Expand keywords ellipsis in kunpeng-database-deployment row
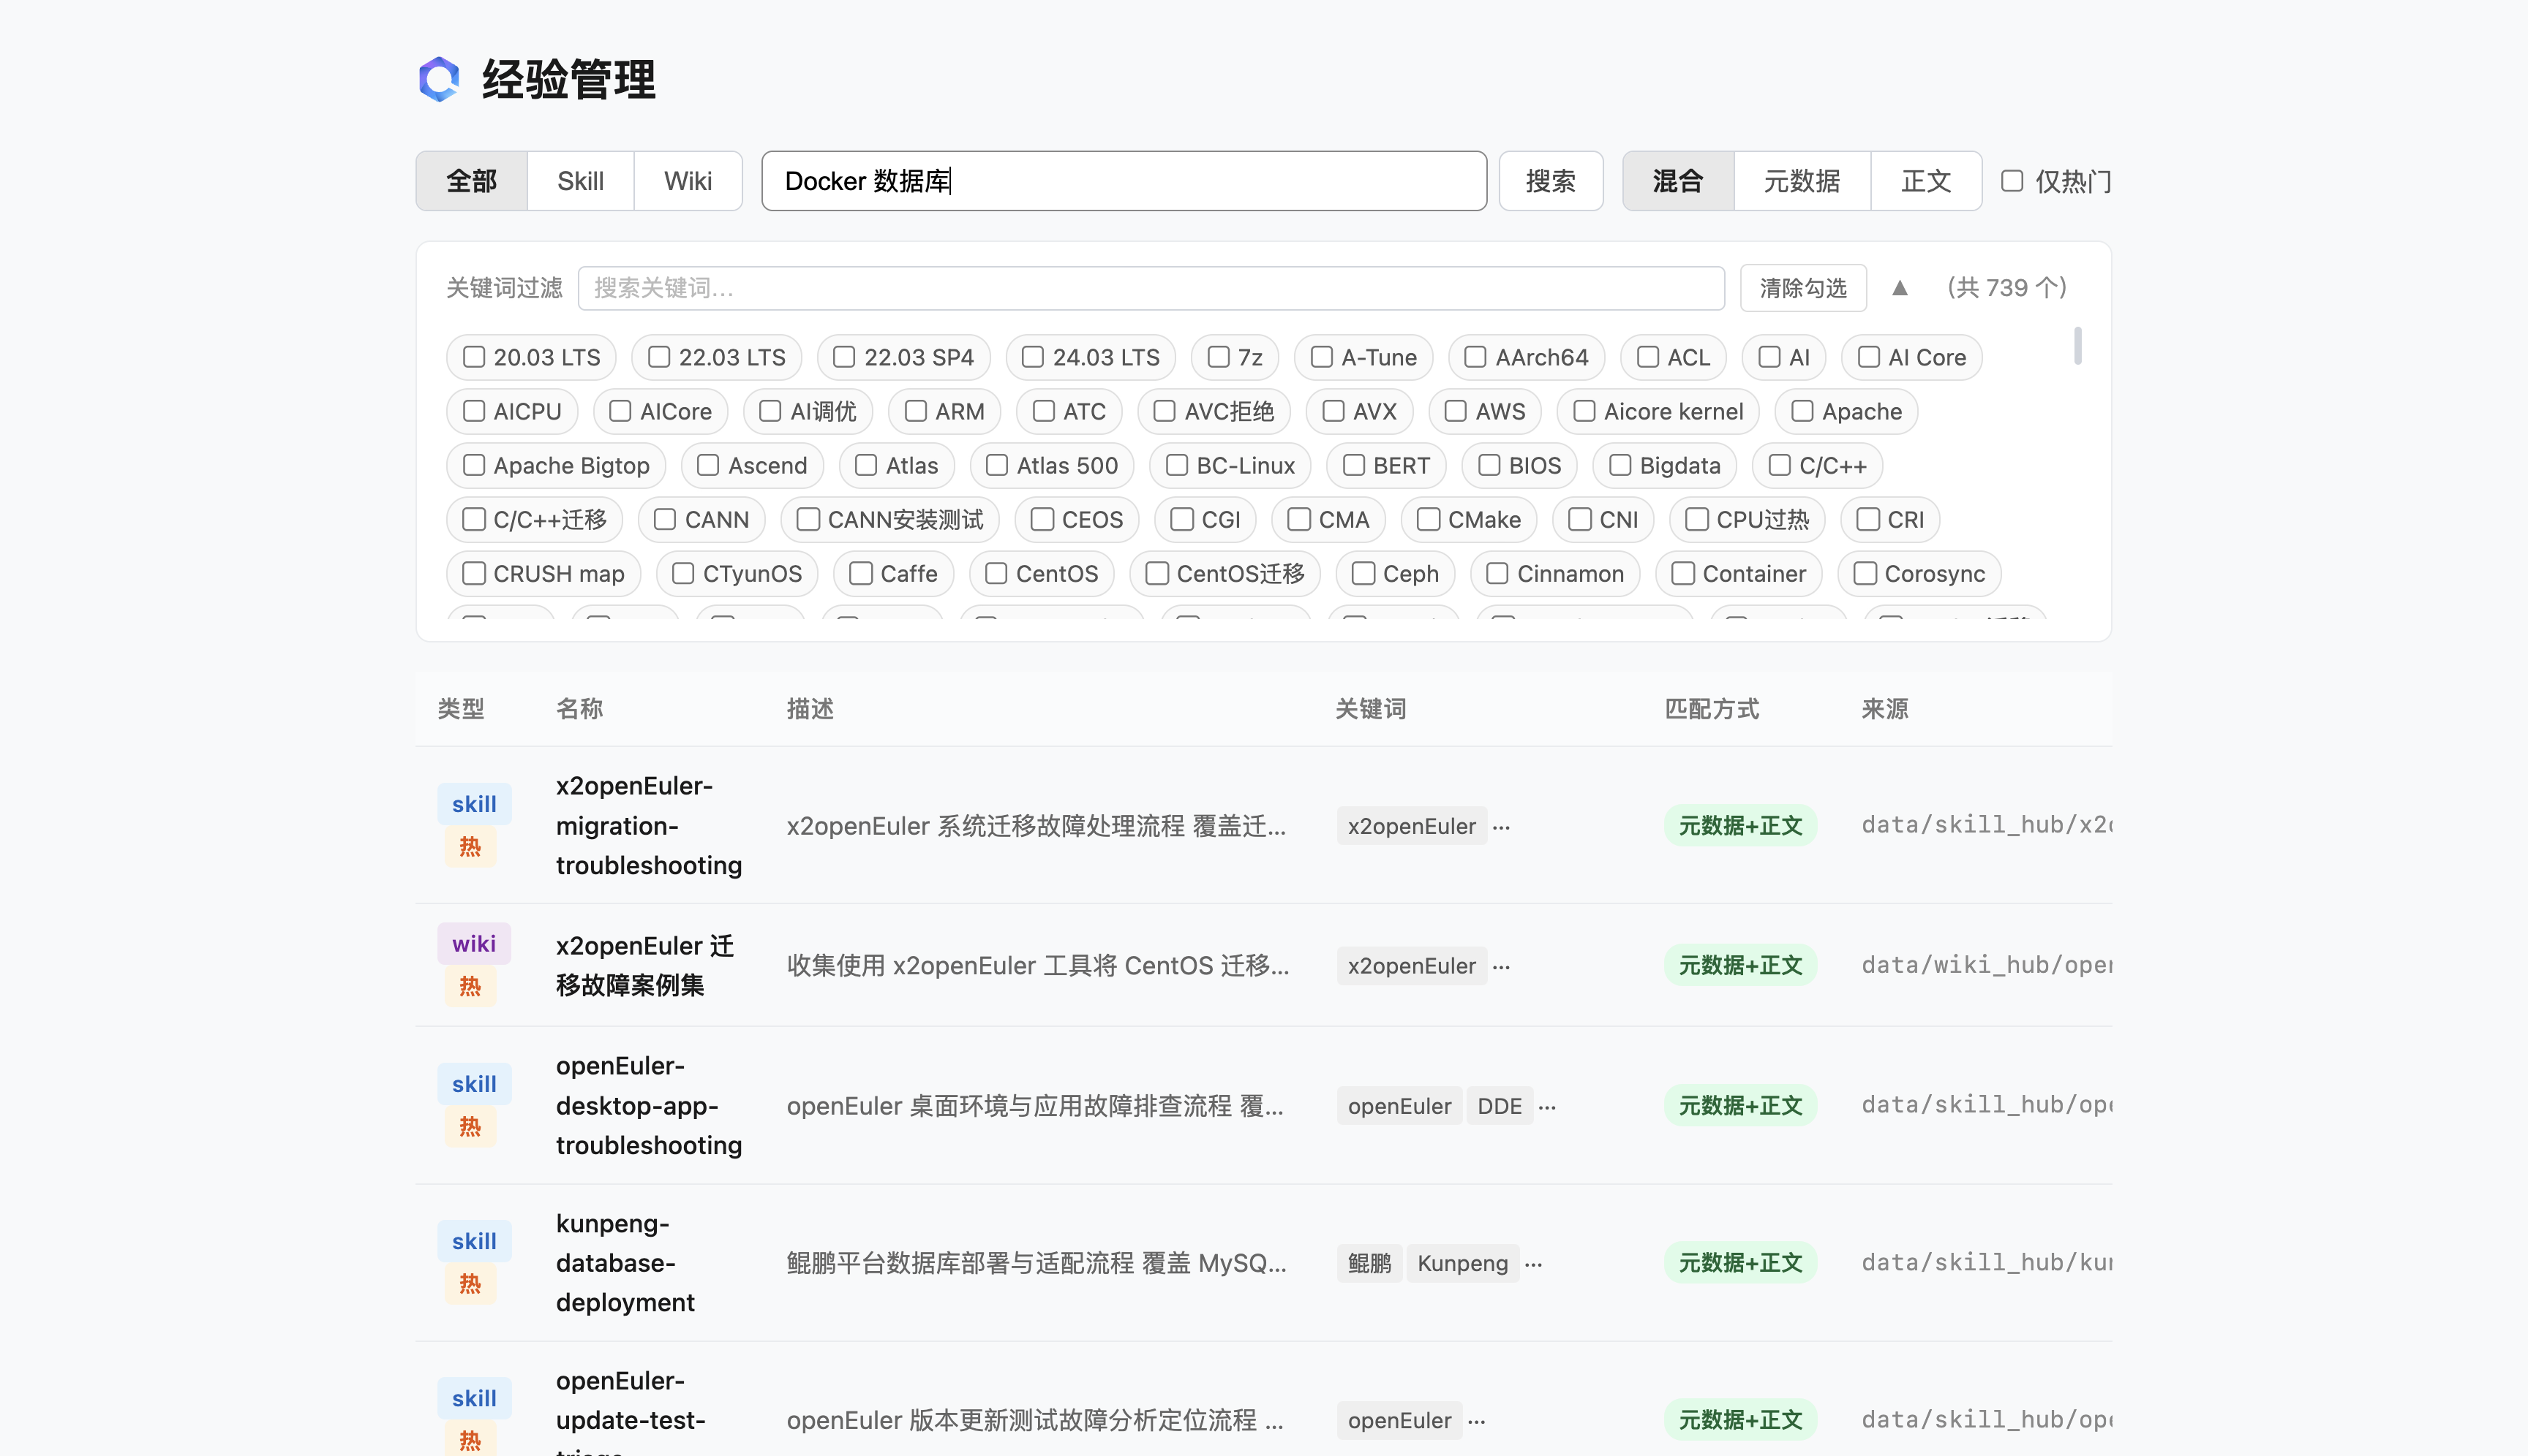The height and width of the screenshot is (1456, 2528). (1533, 1264)
